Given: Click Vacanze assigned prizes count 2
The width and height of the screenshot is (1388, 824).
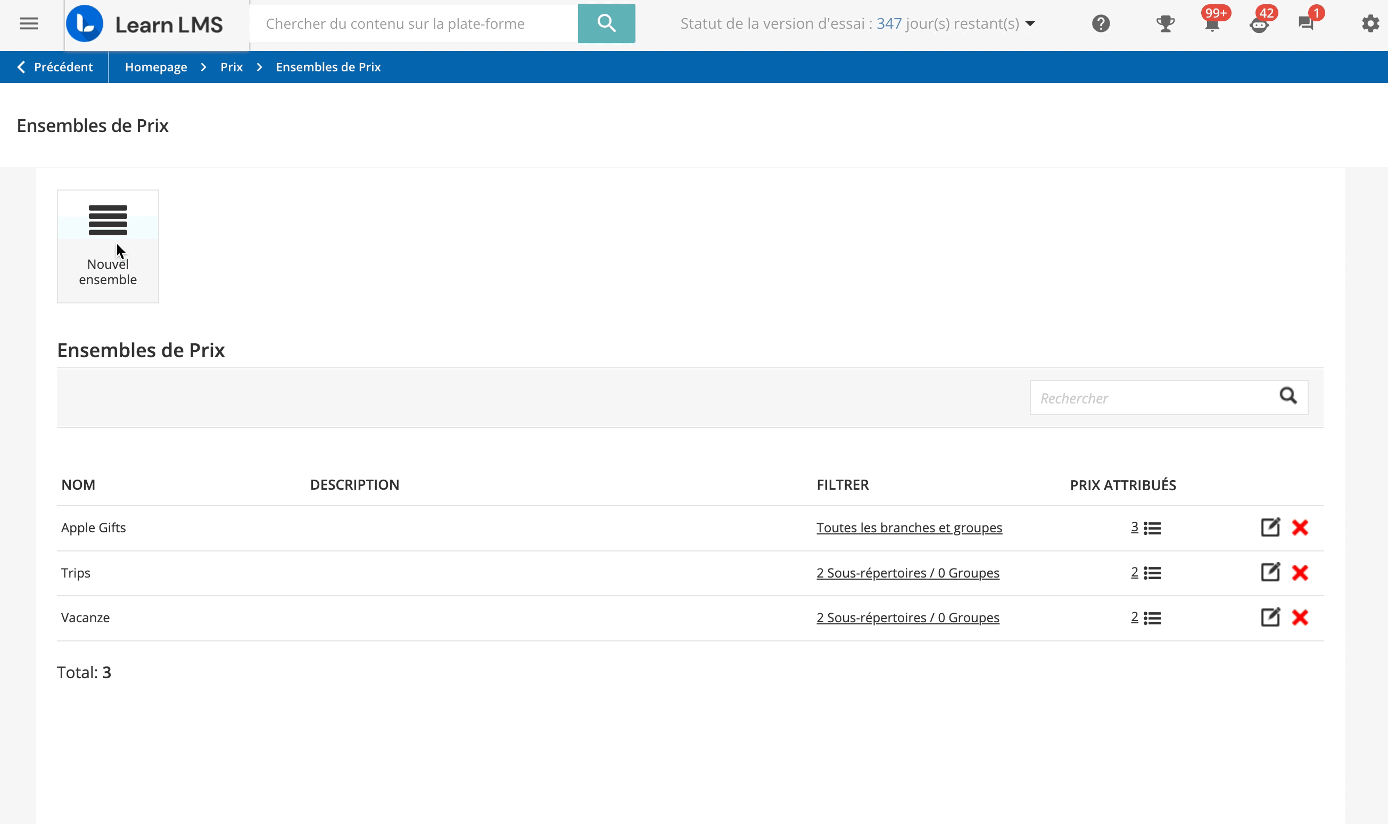Looking at the screenshot, I should 1134,617.
